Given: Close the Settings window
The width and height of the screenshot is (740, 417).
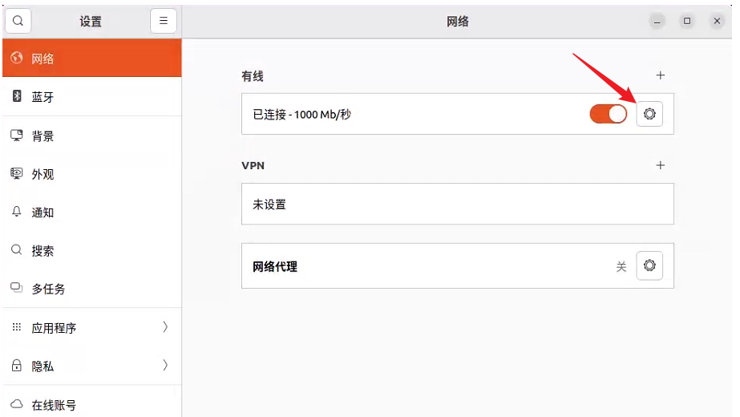Looking at the screenshot, I should [717, 21].
